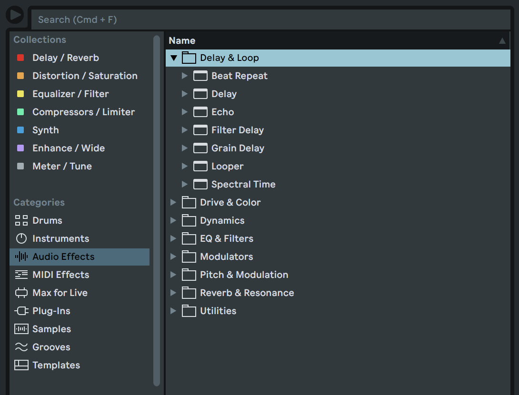Viewport: 519px width, 395px height.
Task: Open the Synth collection label
Action: click(46, 130)
